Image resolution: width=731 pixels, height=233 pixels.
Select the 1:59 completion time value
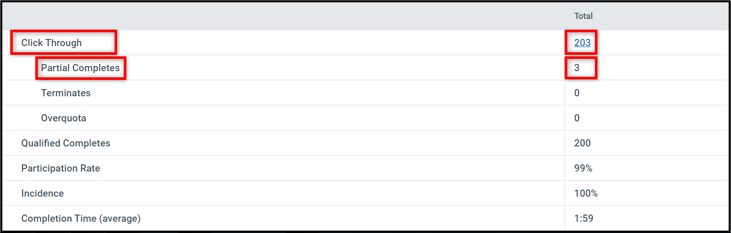[x=584, y=219]
